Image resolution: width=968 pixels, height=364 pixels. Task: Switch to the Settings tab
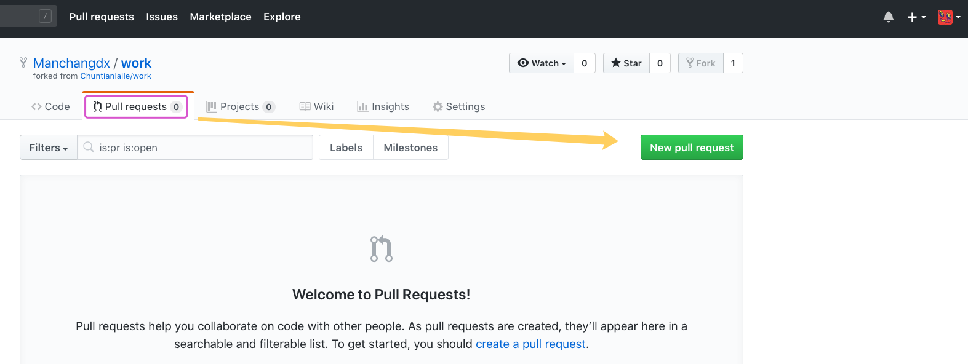[458, 106]
